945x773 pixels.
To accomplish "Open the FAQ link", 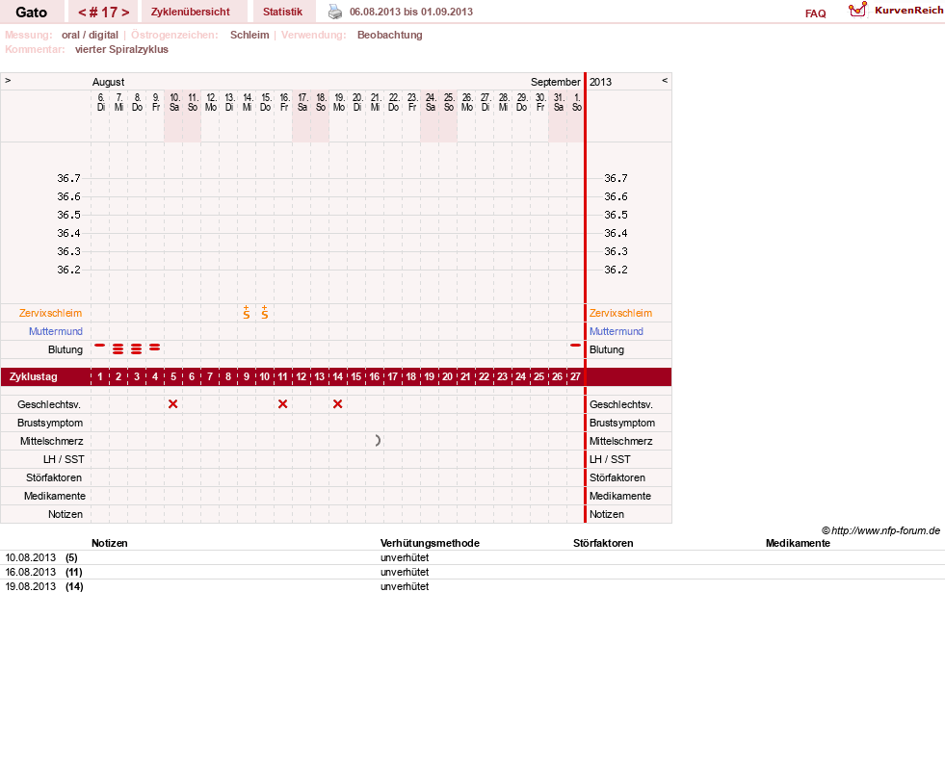I will [x=815, y=13].
